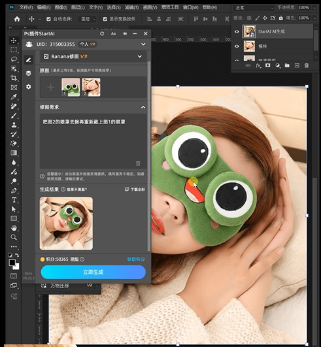Hide the StartAI AI生成 layer
The image size is (321, 347).
(237, 31)
